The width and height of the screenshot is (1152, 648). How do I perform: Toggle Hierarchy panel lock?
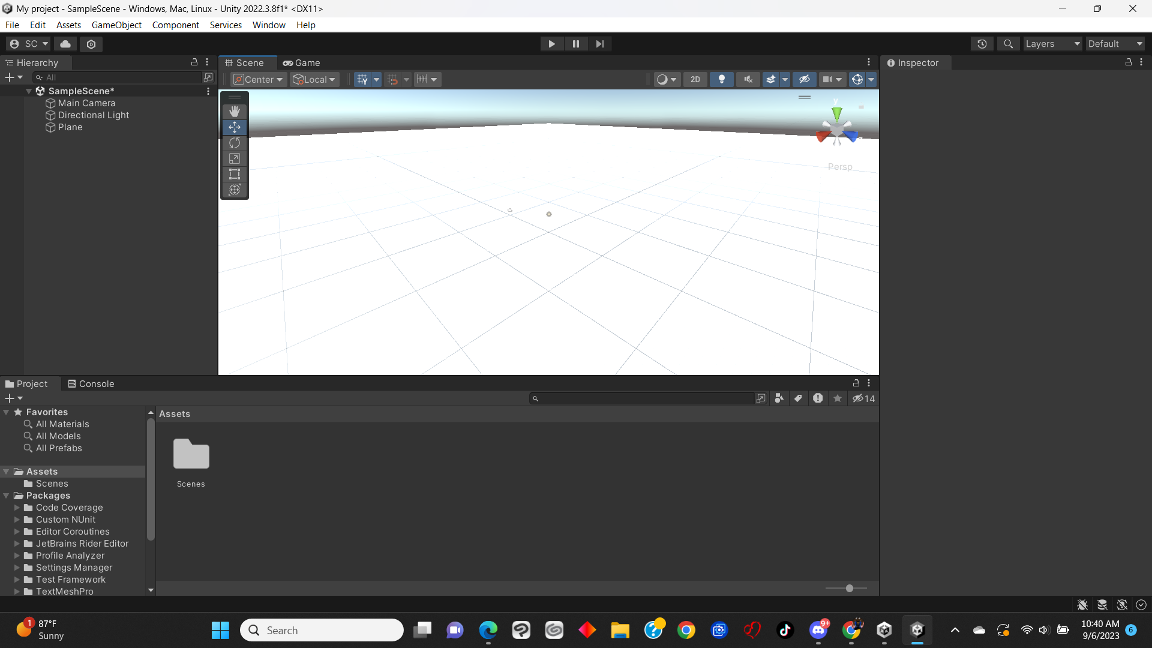pyautogui.click(x=194, y=62)
